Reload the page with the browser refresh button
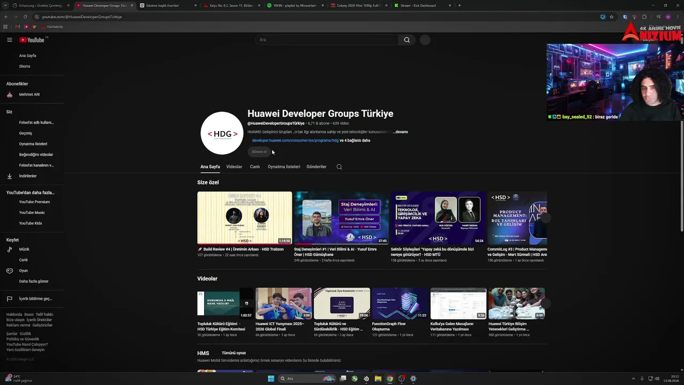 point(25,17)
